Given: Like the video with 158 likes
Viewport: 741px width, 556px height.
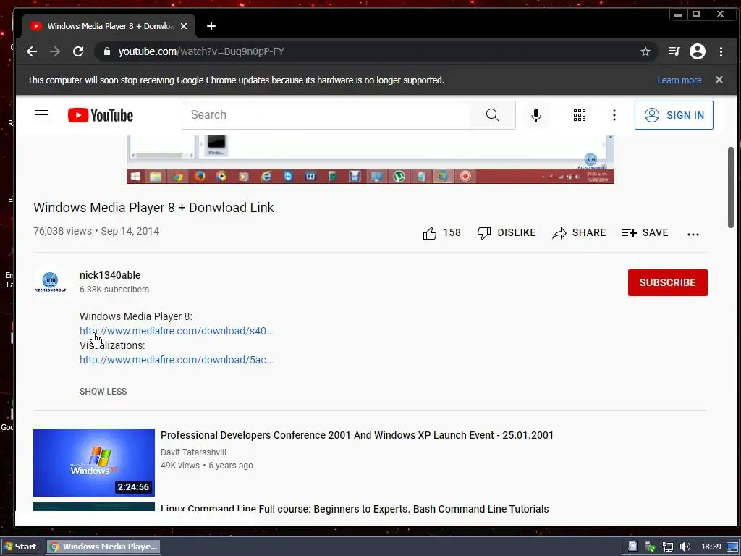Looking at the screenshot, I should tap(441, 232).
